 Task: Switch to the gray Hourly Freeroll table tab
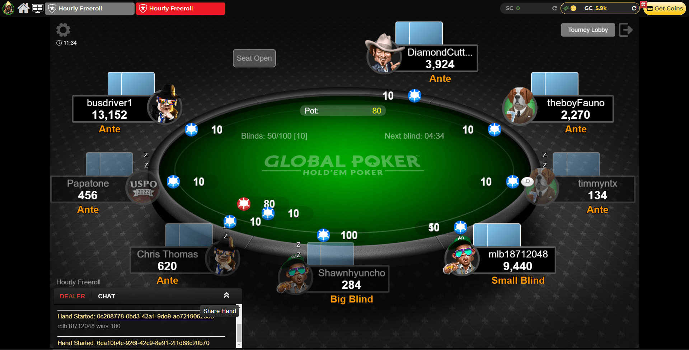point(90,9)
